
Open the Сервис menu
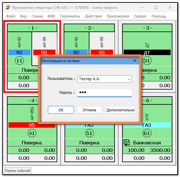click(140, 16)
